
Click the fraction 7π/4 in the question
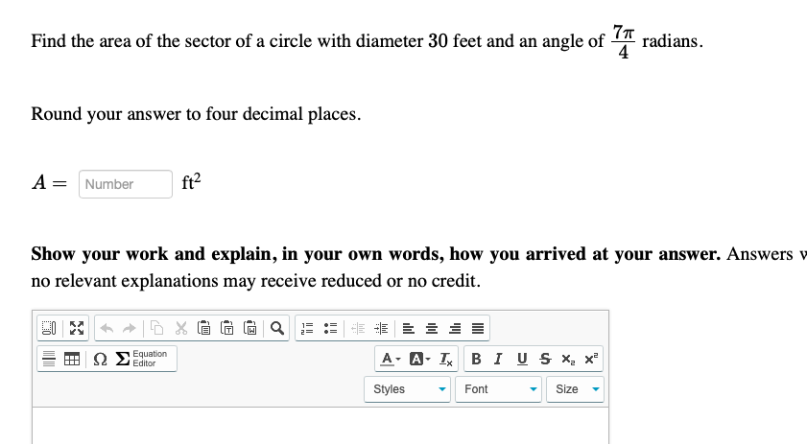tap(623, 41)
